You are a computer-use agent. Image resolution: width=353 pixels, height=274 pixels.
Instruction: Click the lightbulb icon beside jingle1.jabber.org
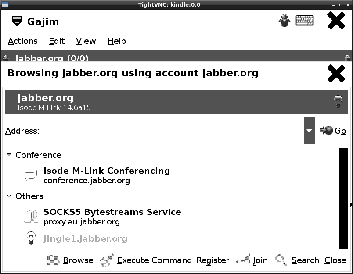31,238
